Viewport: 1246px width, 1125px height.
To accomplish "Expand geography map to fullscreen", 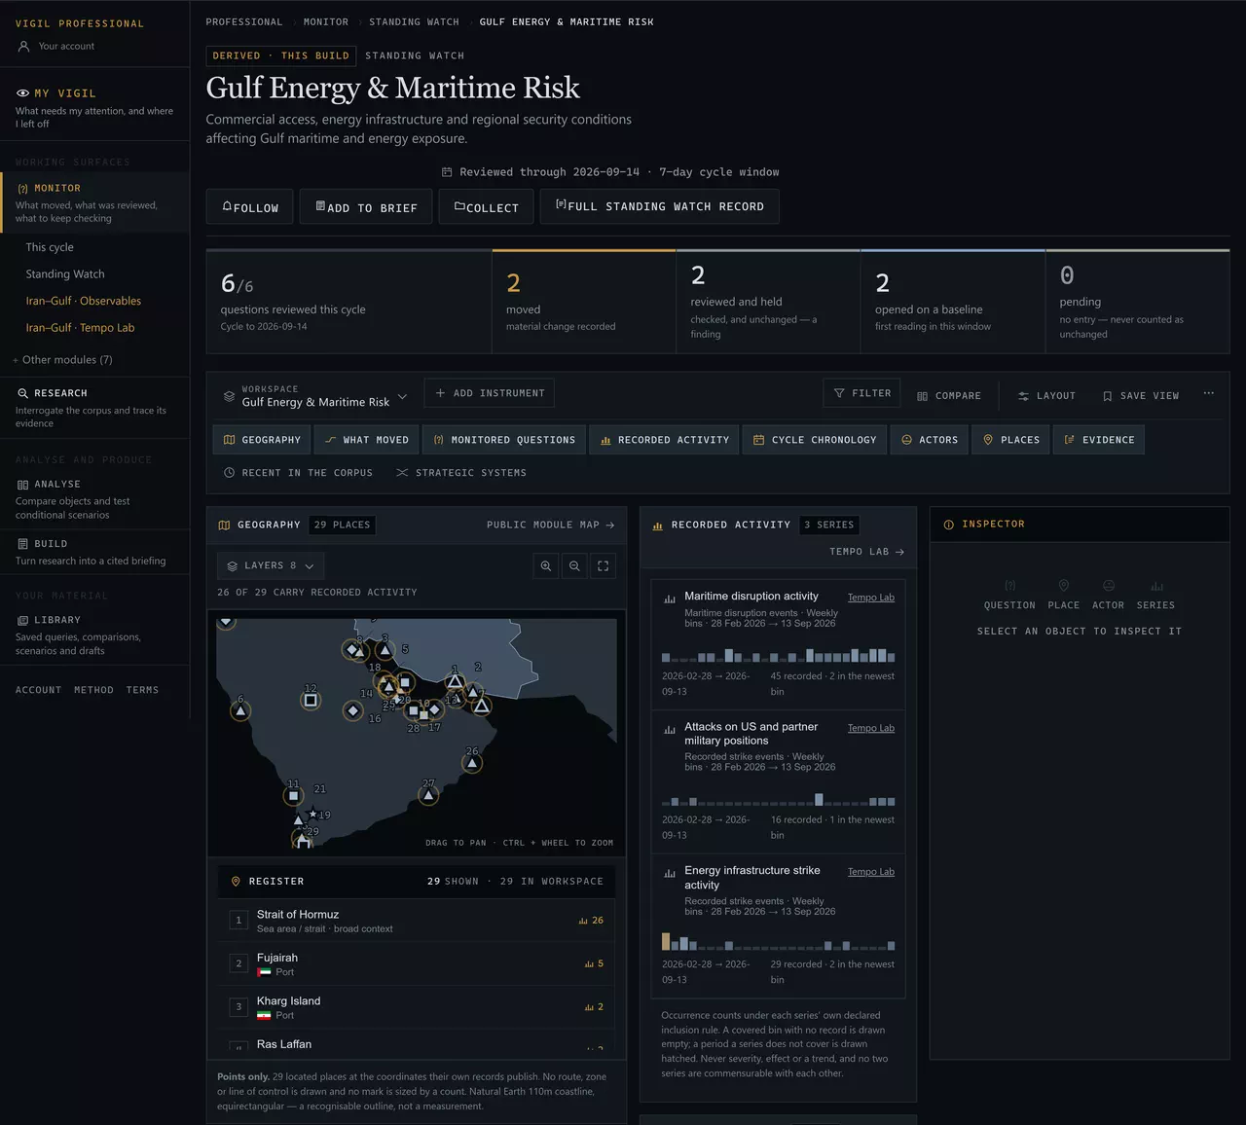I will click(x=603, y=565).
